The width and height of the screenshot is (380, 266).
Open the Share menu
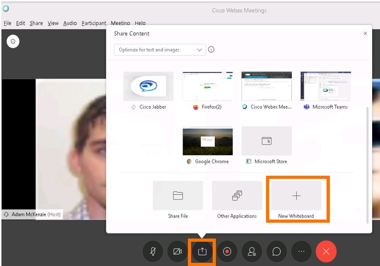(36, 23)
